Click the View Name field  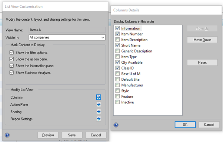coord(67,30)
